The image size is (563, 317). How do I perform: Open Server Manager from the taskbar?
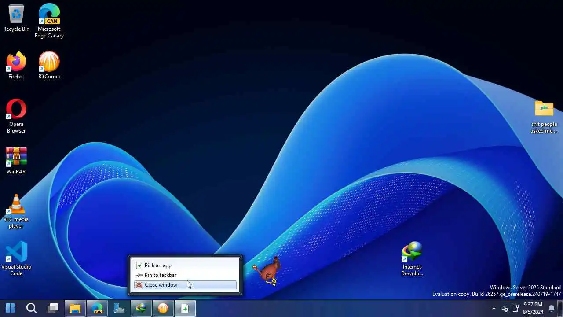[119, 308]
